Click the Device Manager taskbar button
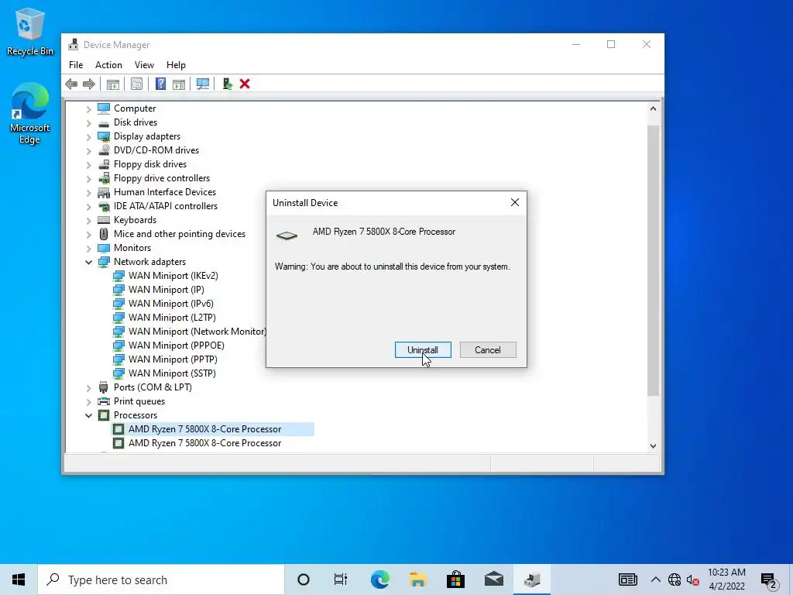The width and height of the screenshot is (793, 595). coord(531,580)
